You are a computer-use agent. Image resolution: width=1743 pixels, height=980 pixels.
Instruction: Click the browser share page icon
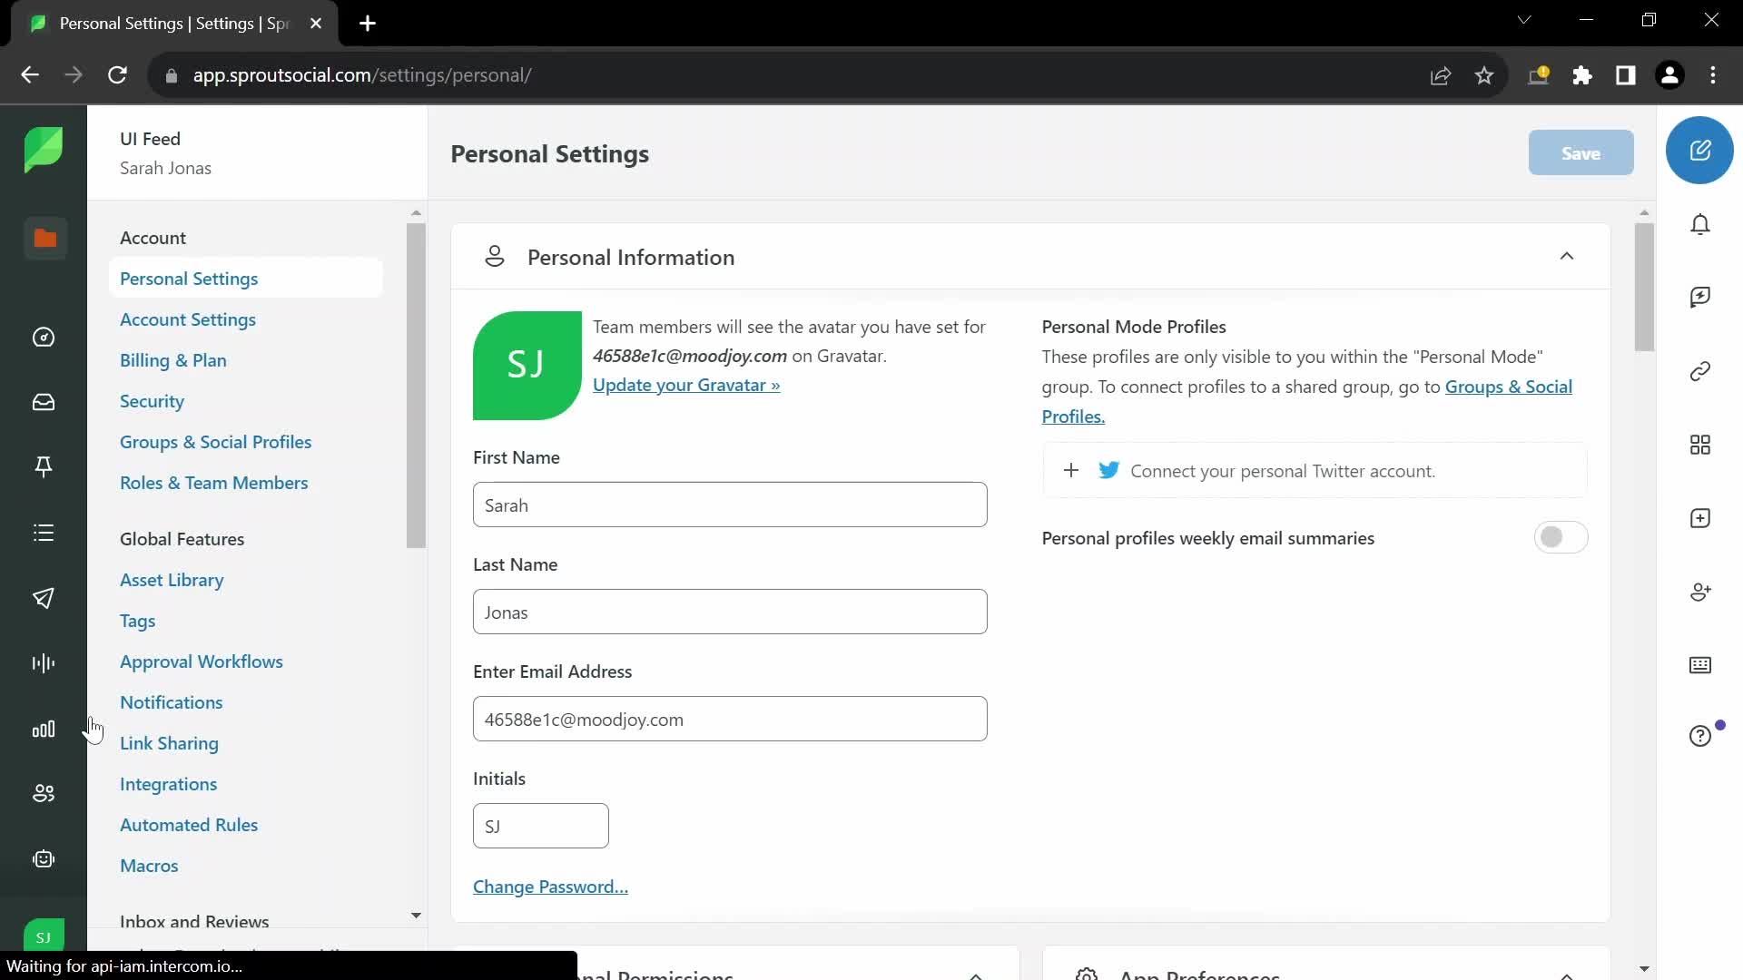(x=1441, y=75)
